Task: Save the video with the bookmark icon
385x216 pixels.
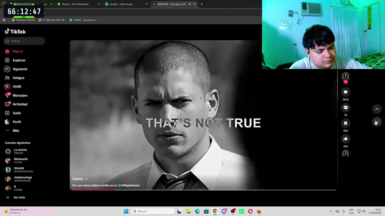Action: 346,123
